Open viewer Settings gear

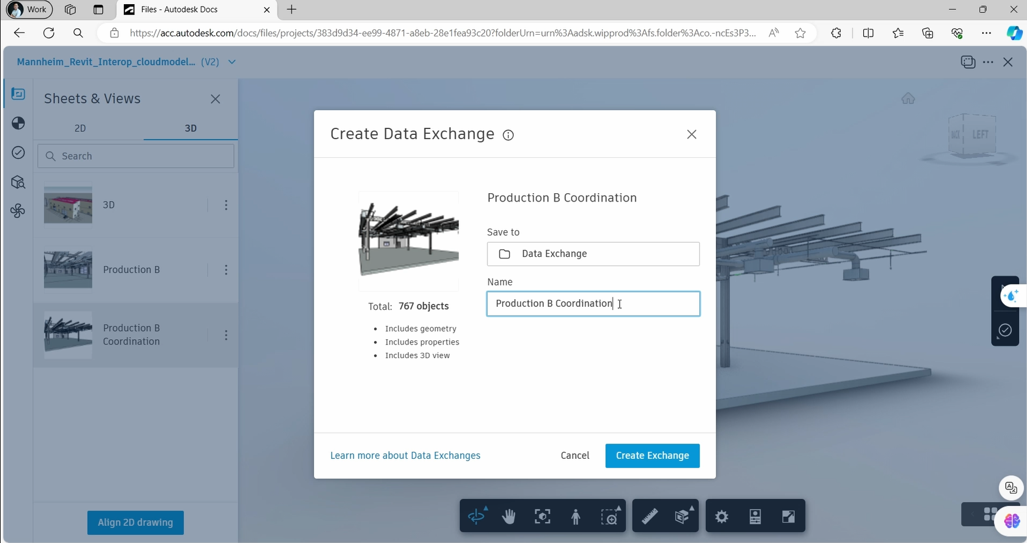pyautogui.click(x=722, y=516)
